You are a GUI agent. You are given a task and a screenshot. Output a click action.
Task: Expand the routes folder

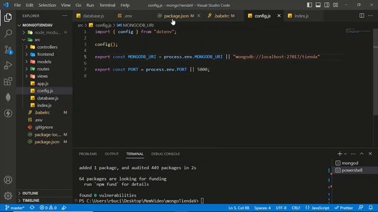(x=27, y=69)
